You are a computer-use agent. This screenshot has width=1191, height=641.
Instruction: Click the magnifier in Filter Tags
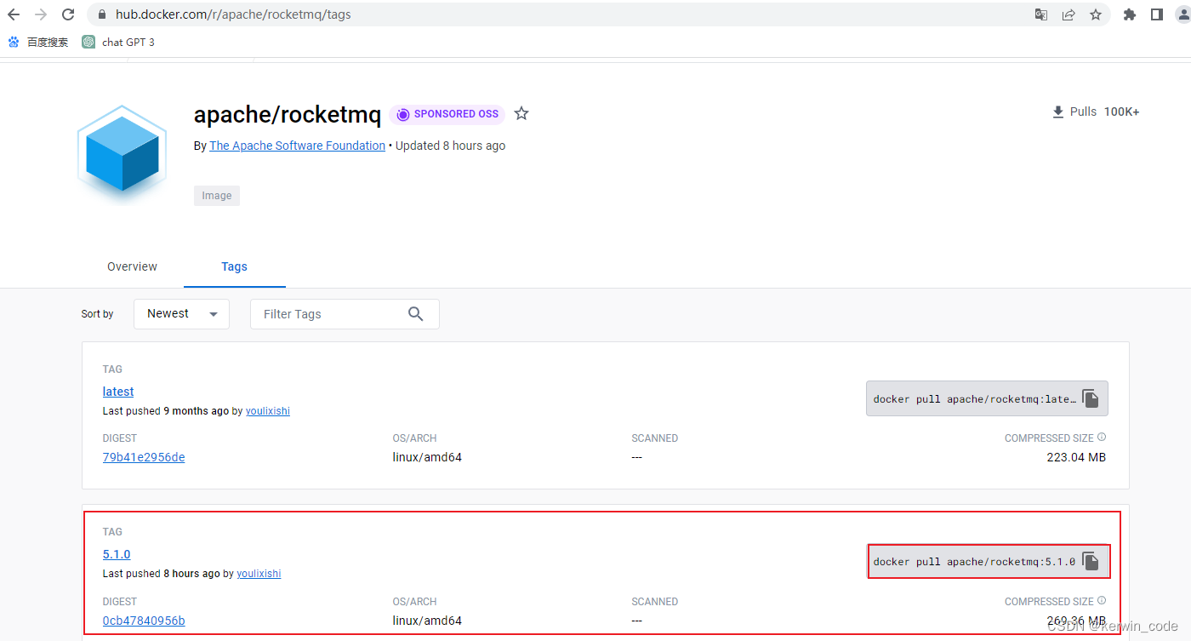(x=415, y=314)
